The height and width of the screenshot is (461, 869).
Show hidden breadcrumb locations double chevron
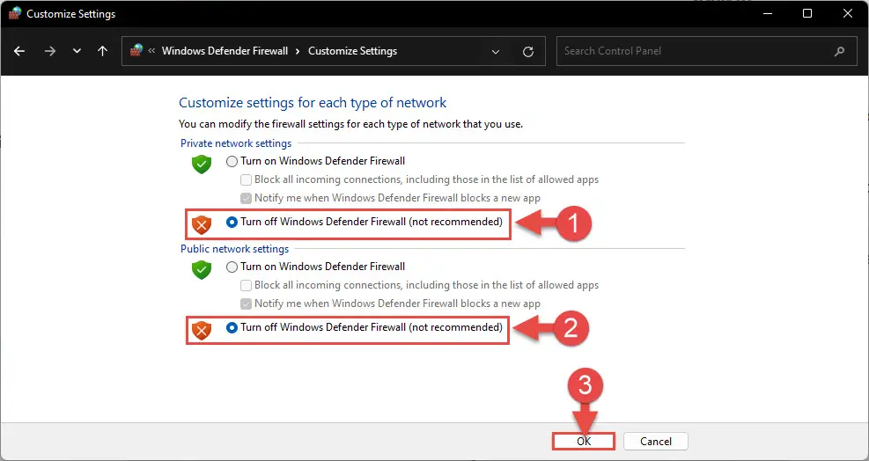pyautogui.click(x=151, y=51)
